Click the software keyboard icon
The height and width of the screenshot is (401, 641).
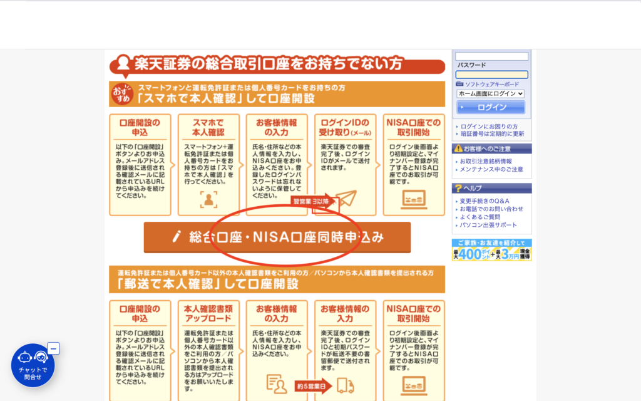pyautogui.click(x=459, y=84)
